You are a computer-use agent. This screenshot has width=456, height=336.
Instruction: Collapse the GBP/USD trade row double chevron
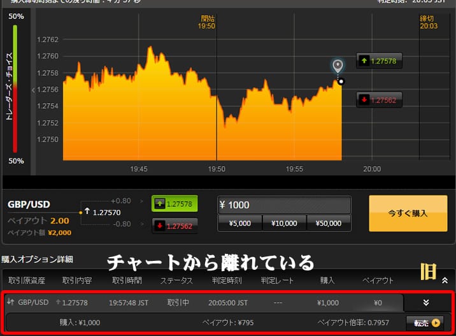[x=426, y=302]
